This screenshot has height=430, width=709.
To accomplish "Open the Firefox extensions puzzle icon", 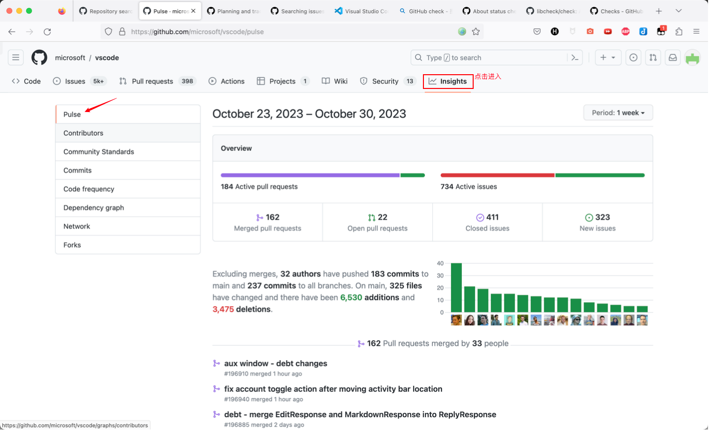I will (x=679, y=31).
